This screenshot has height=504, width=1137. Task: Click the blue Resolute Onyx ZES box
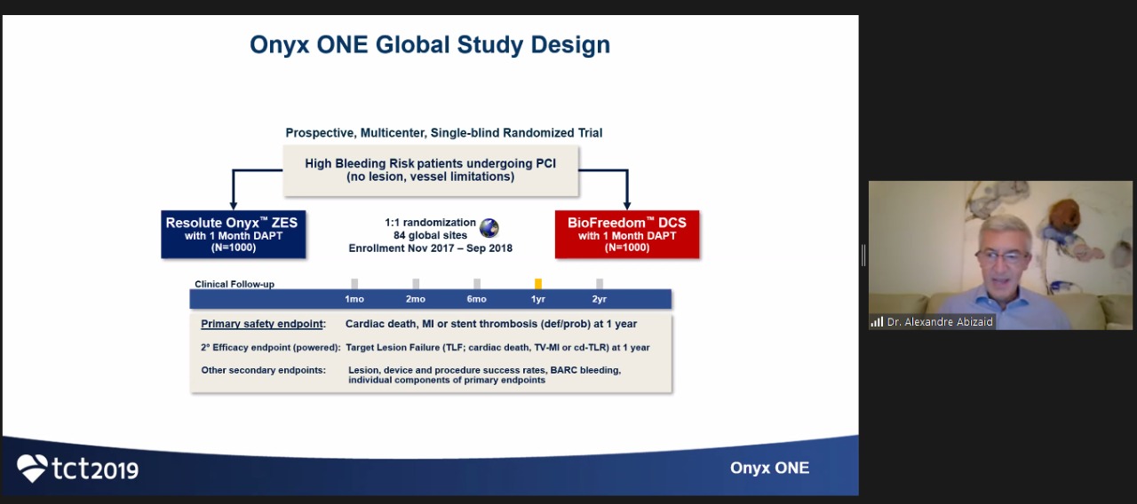(234, 234)
